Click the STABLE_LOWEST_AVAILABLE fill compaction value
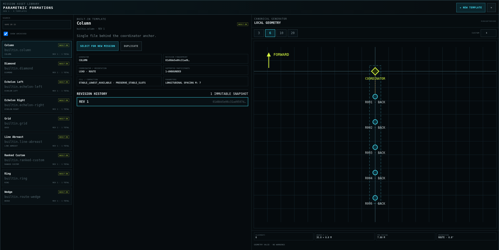Screen dimensions: 499x250 (112, 83)
